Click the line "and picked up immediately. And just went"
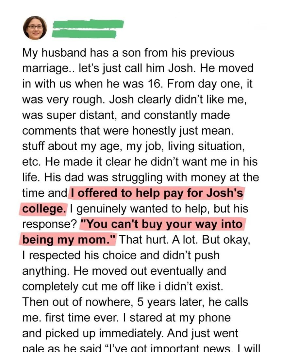 tap(130, 333)
